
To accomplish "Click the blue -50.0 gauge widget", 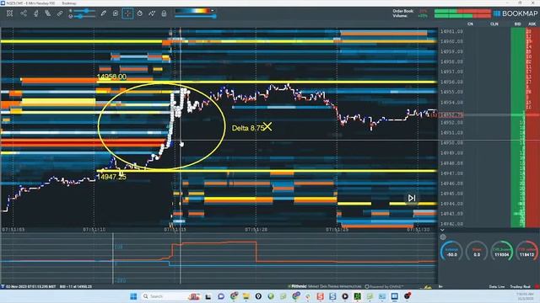I will [x=451, y=251].
